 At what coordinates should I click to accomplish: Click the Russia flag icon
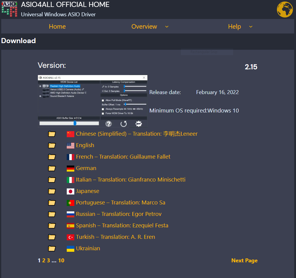click(x=70, y=214)
